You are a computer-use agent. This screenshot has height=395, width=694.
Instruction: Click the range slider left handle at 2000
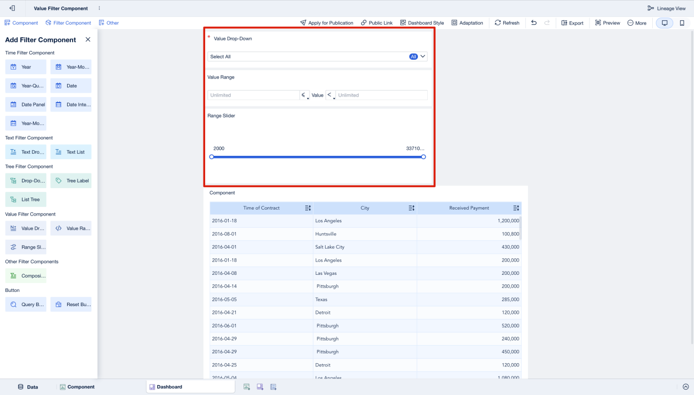click(x=212, y=157)
